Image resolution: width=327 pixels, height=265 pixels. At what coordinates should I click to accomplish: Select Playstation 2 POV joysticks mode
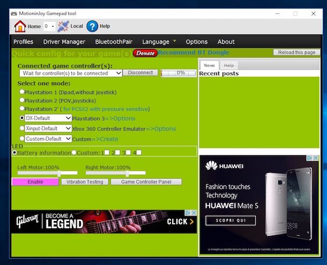click(22, 100)
